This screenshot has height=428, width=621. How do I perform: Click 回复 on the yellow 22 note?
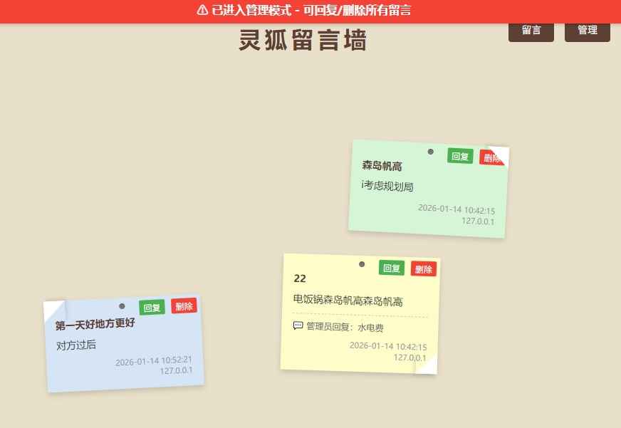(390, 268)
